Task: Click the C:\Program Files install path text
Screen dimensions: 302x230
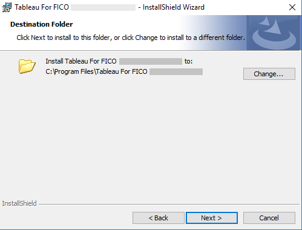Action: click(x=96, y=71)
